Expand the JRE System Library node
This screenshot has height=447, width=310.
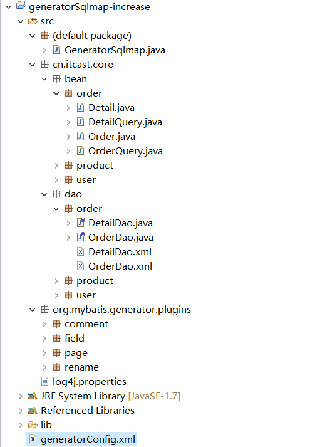point(21,396)
